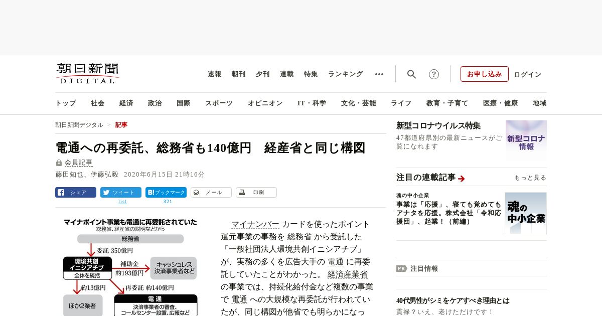Click the 総務省 keyword link in article
The height and width of the screenshot is (316, 602).
(299, 237)
